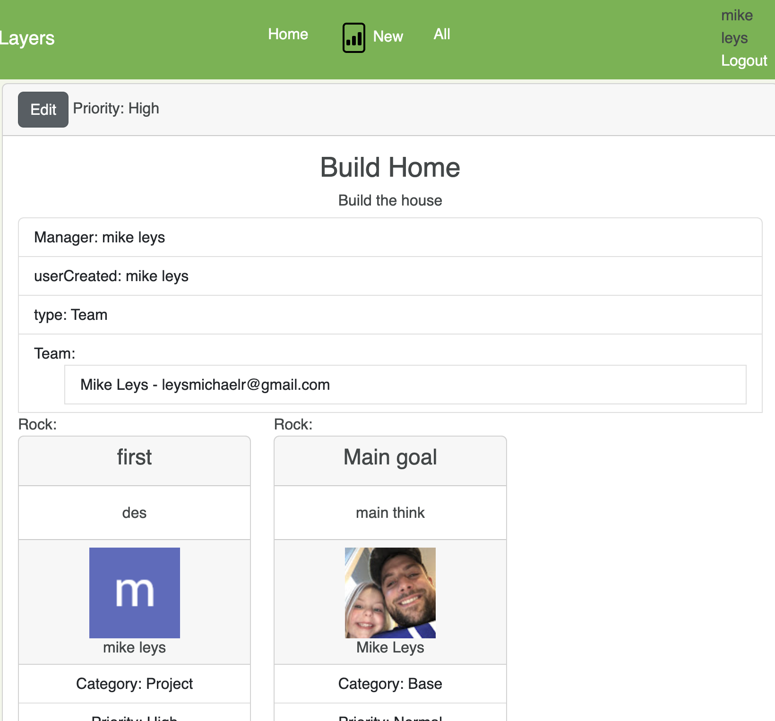Click the mike leys username in navbar

(737, 26)
